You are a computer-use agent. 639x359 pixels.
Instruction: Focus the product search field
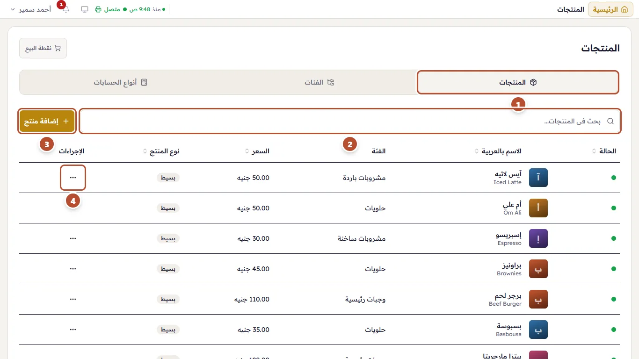(350, 121)
